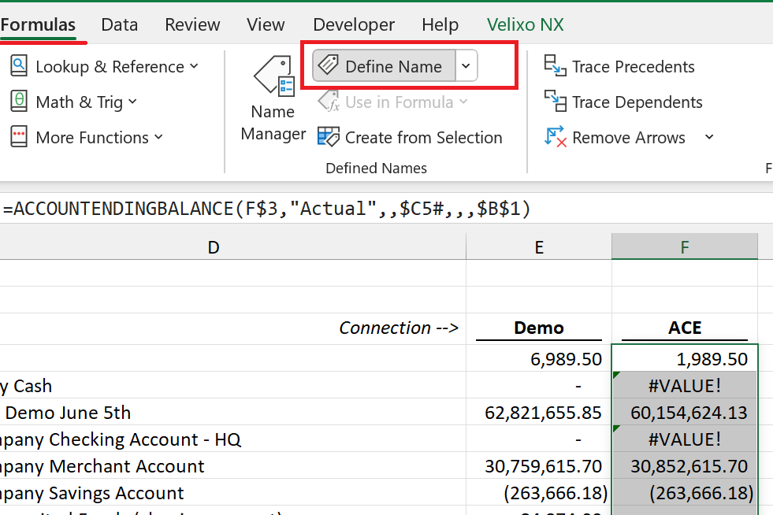The height and width of the screenshot is (515, 773).
Task: Open the Velixo NX tab
Action: (526, 24)
